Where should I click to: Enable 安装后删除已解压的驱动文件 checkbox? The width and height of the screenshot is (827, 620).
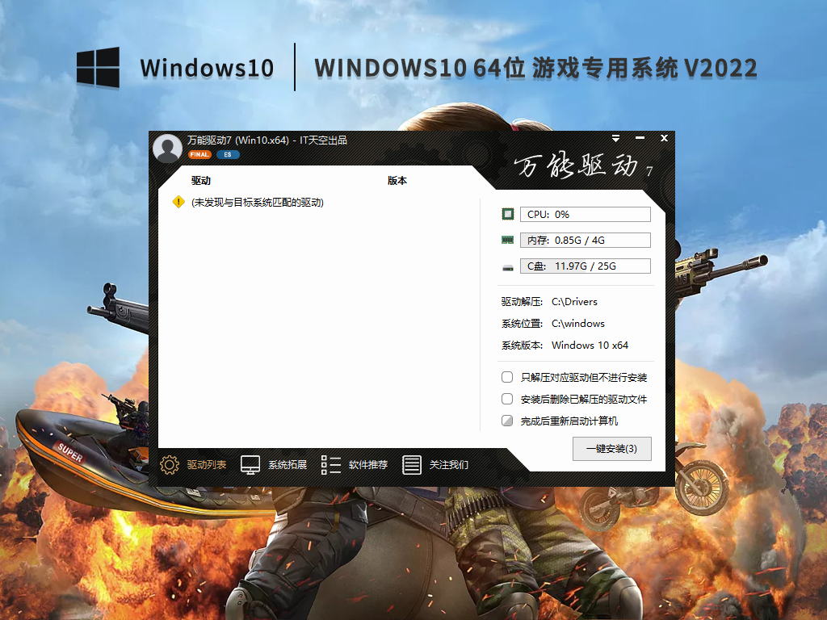(x=507, y=399)
